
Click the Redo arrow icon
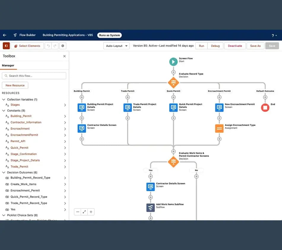[x=55, y=46]
